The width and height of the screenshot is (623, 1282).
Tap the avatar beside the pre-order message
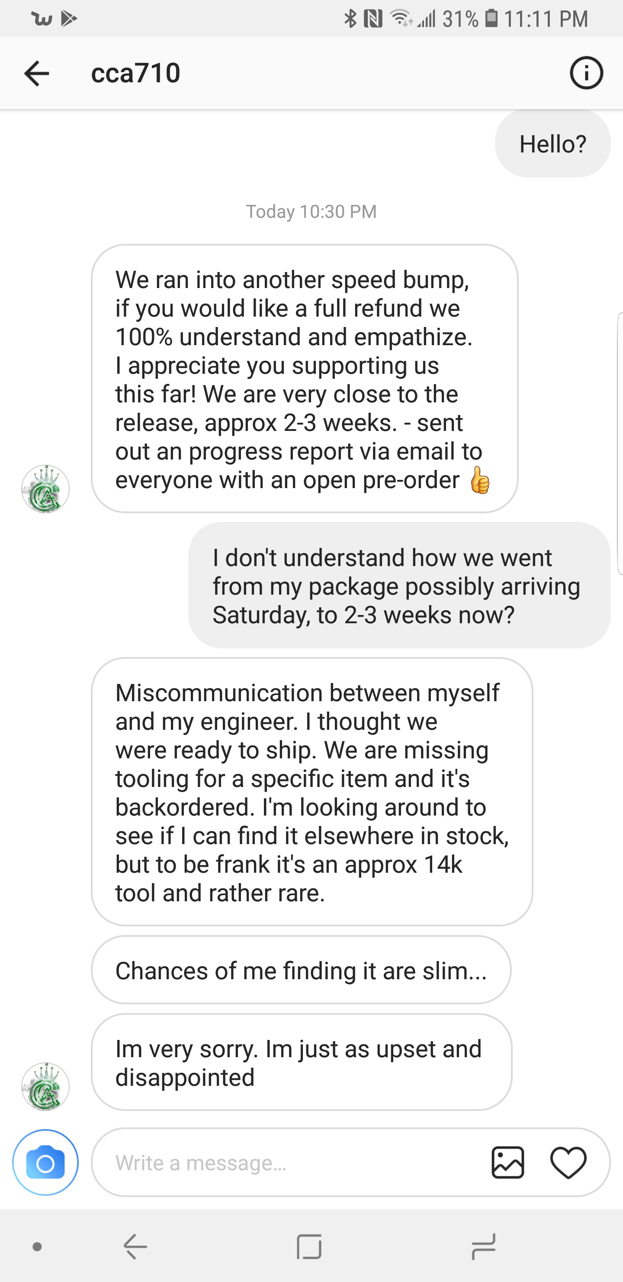click(45, 489)
